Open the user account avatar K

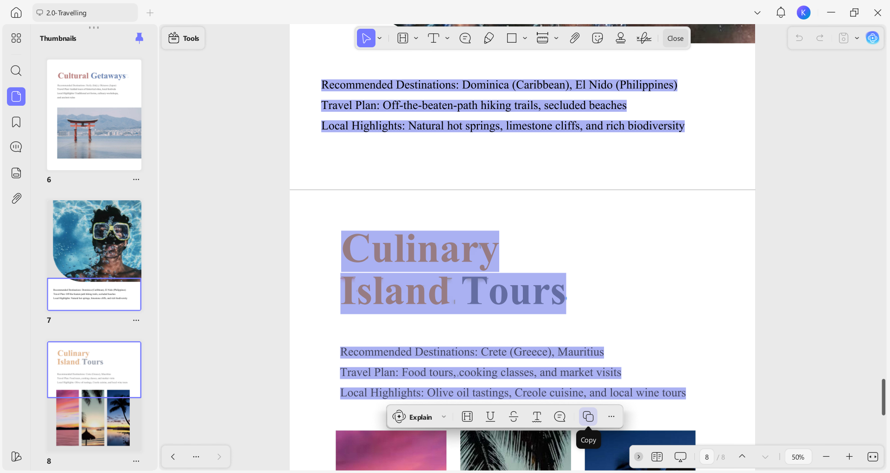click(x=804, y=13)
